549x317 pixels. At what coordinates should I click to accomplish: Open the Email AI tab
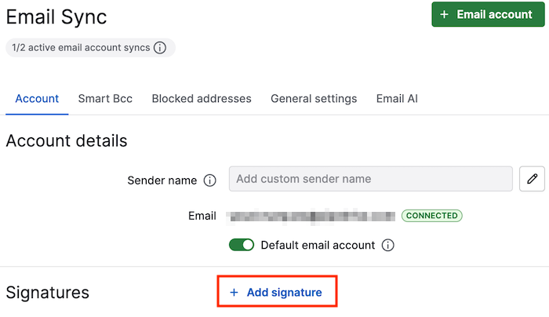(397, 99)
